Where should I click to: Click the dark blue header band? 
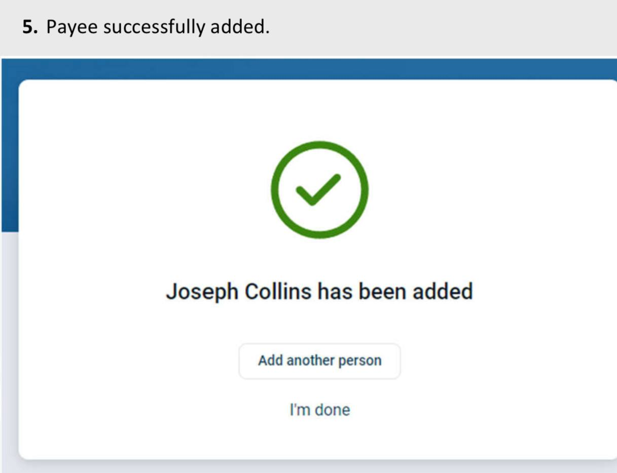(304, 68)
